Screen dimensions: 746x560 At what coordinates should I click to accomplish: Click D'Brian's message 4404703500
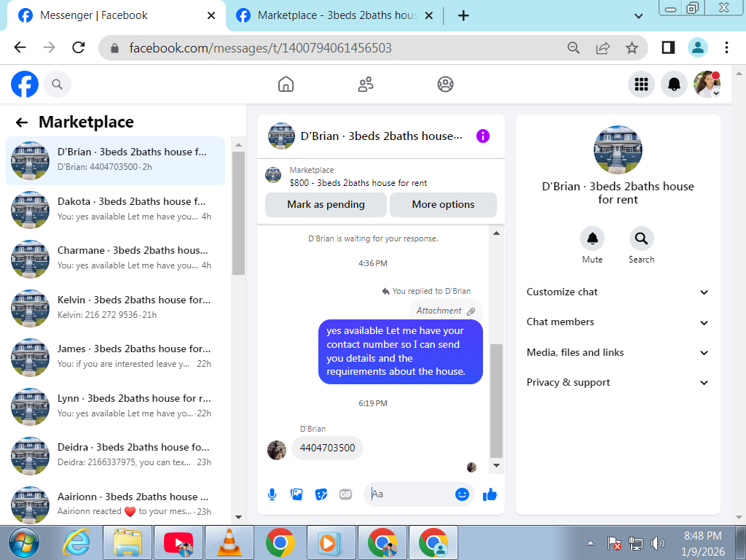click(x=327, y=448)
